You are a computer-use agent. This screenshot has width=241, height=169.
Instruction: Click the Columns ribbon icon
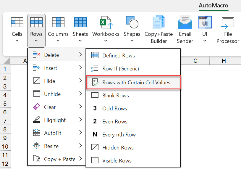pyautogui.click(x=58, y=22)
